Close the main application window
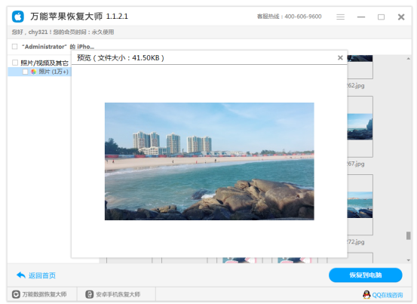417x304 pixels. (401, 17)
